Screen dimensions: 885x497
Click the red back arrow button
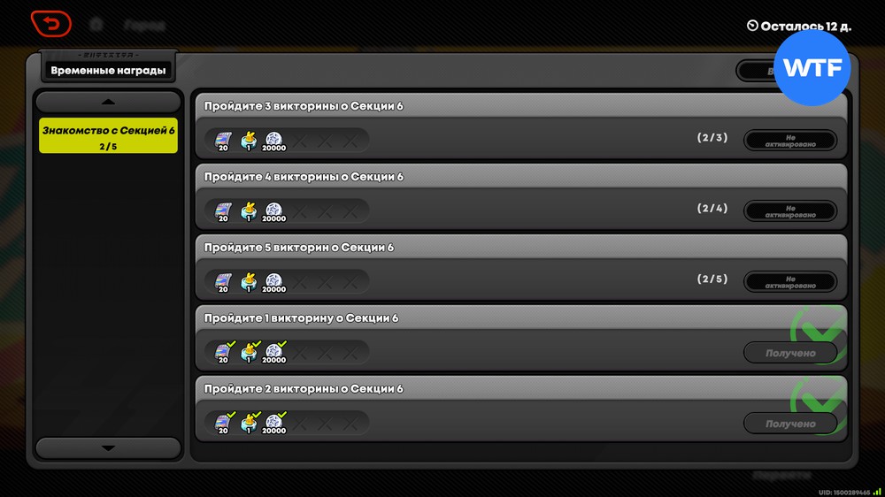pyautogui.click(x=50, y=24)
